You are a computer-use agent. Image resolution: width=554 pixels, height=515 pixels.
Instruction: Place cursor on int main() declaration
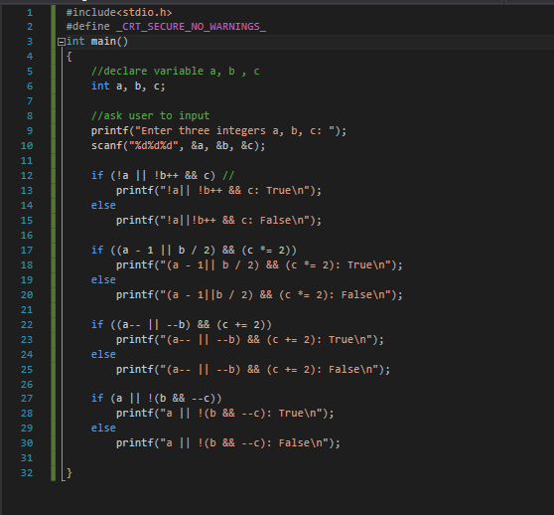pyautogui.click(x=97, y=42)
